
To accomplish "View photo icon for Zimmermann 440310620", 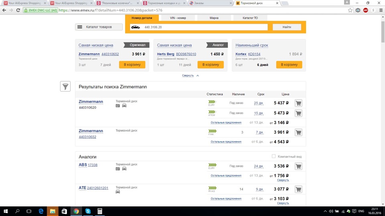I will point(118,106).
